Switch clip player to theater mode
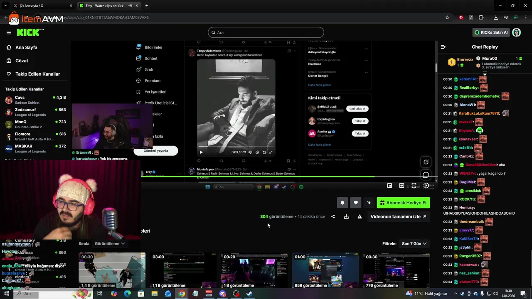532x299 pixels. pos(401,186)
